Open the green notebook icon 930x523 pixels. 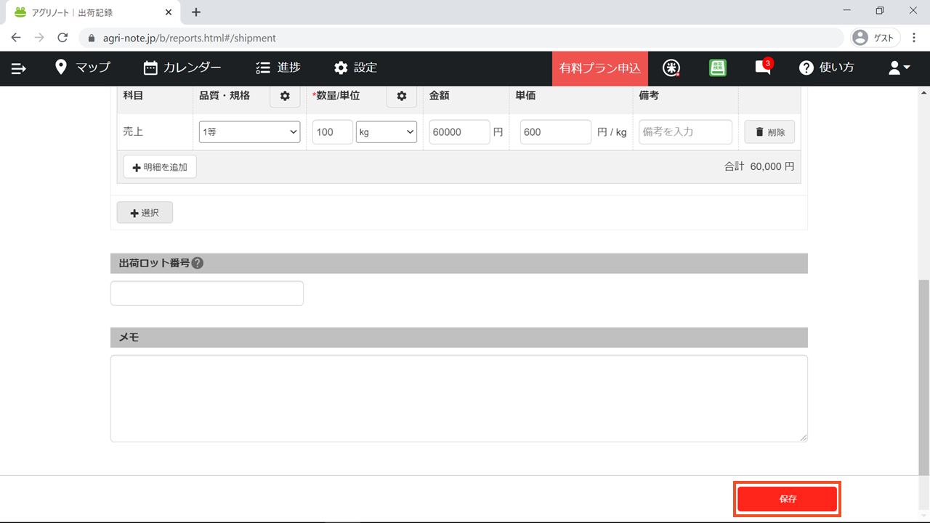click(x=718, y=68)
